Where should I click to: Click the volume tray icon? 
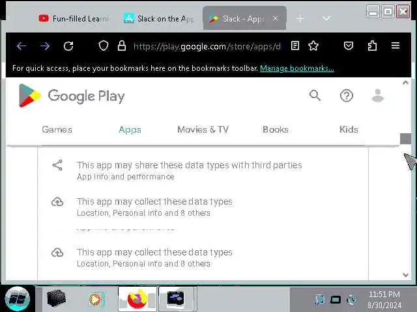point(351,300)
